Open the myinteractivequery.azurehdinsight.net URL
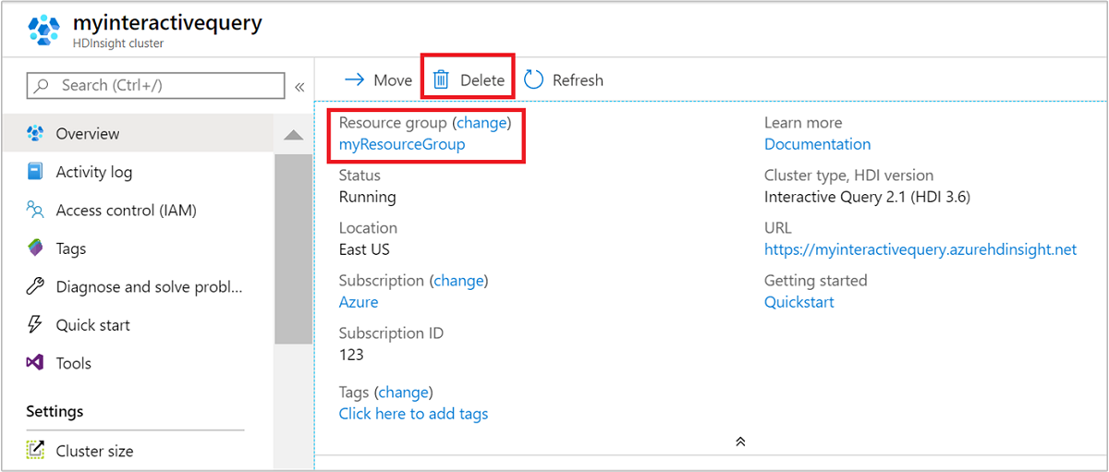 [920, 249]
